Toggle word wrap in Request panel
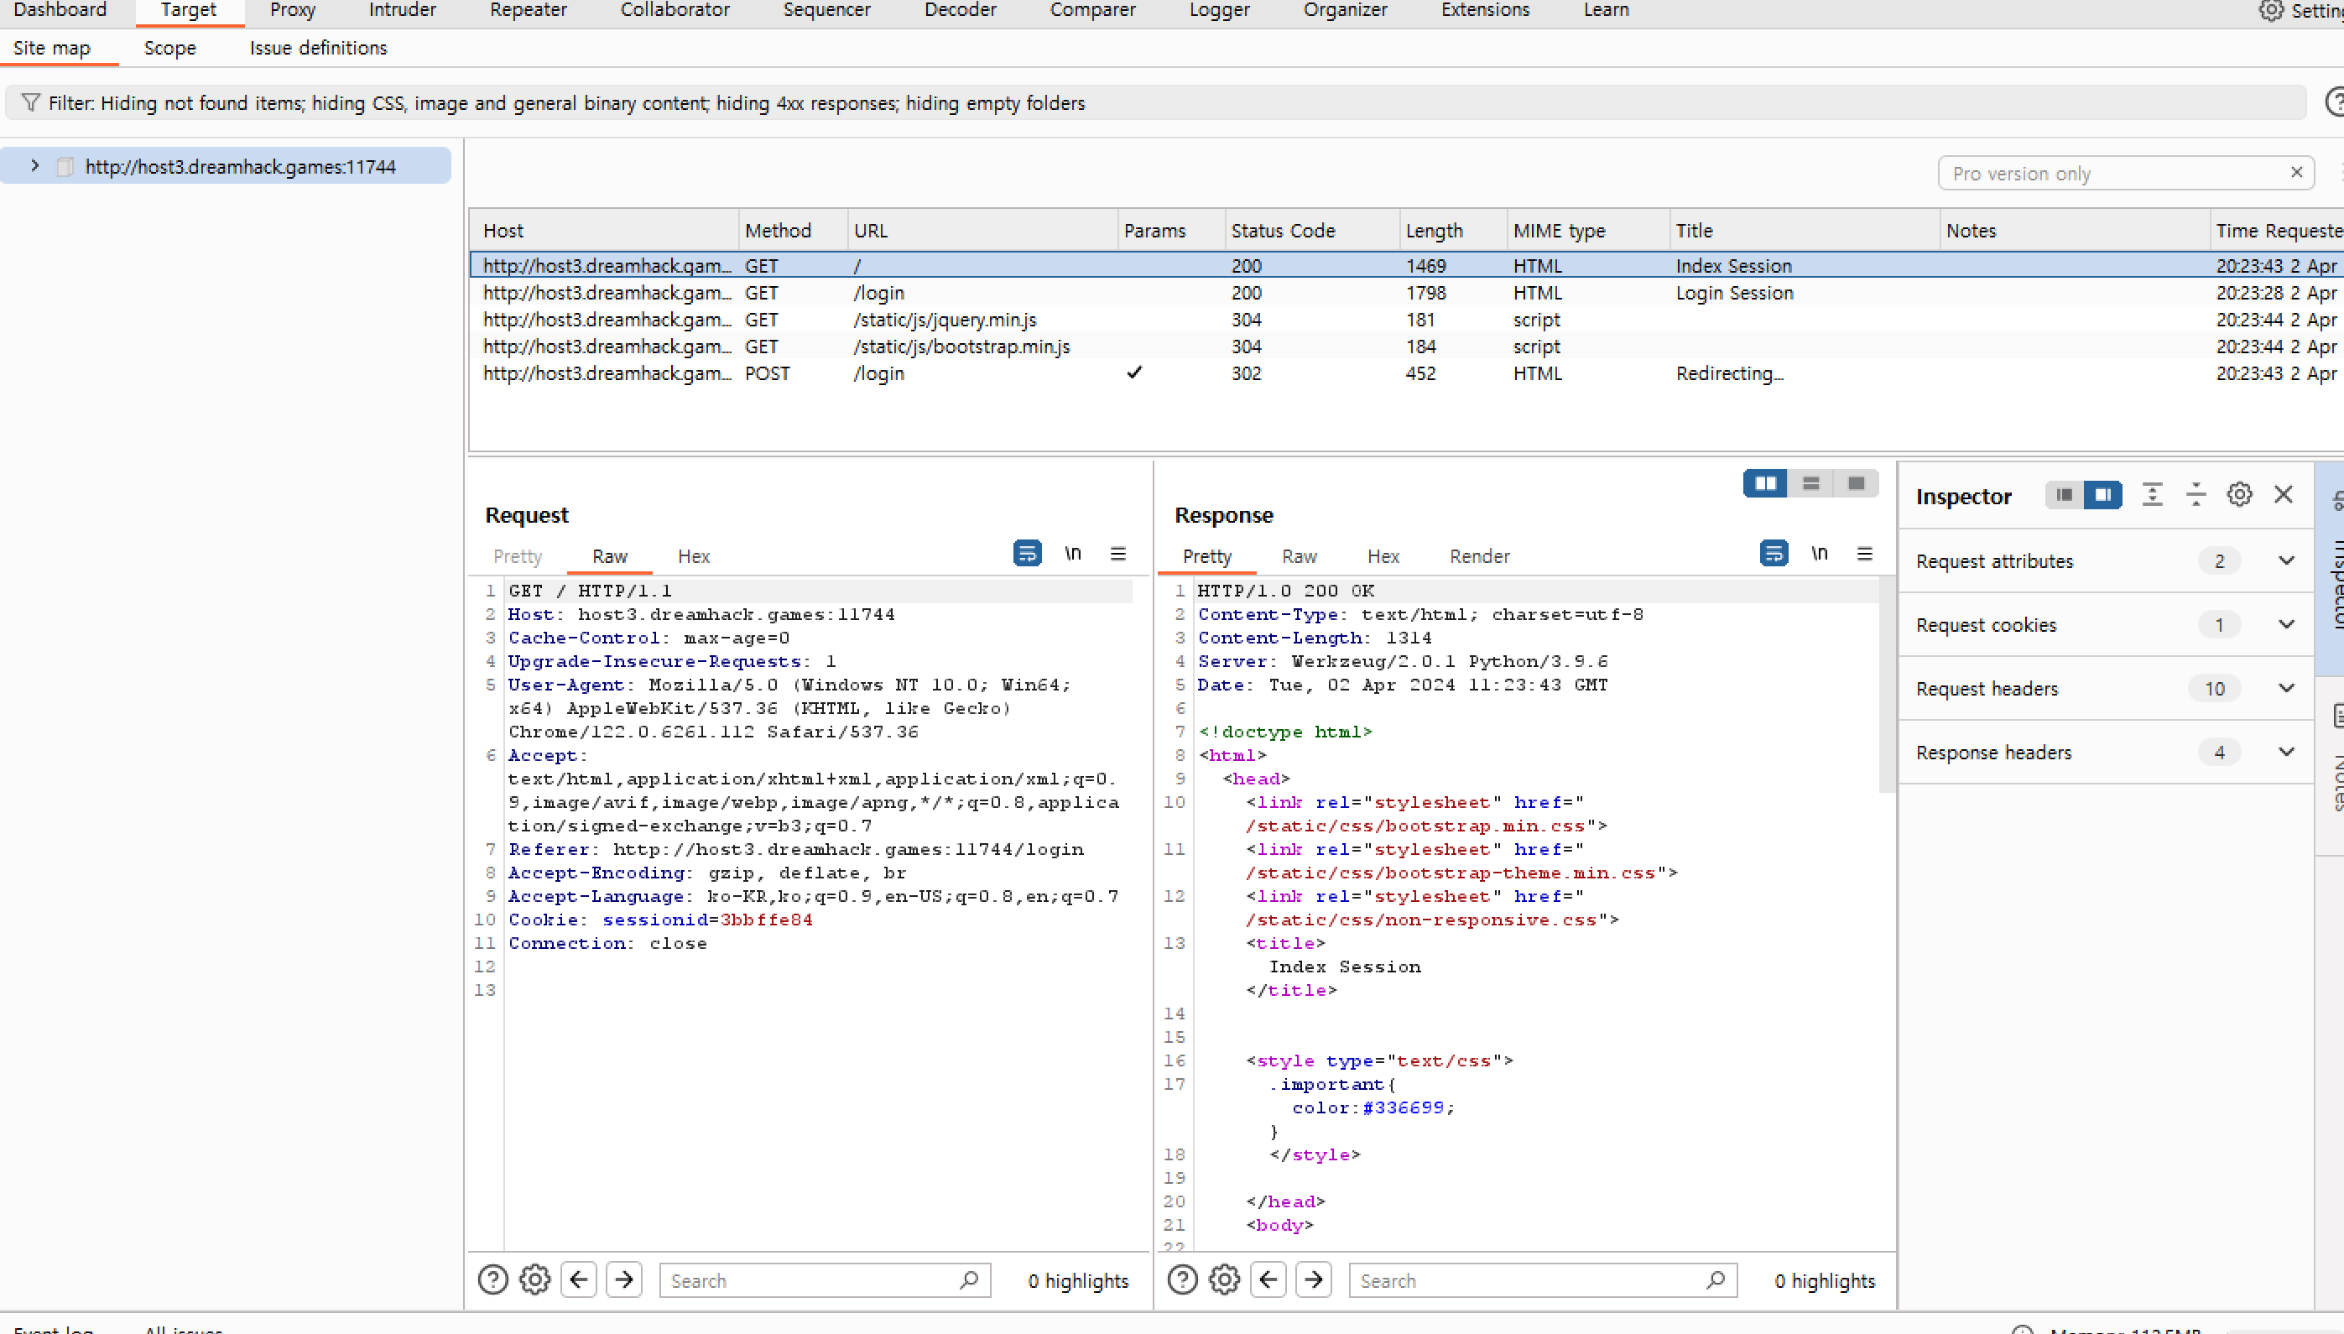The image size is (2344, 1334). 1027,554
